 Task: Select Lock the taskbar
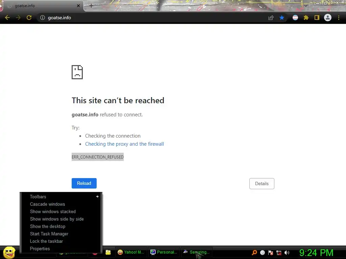[x=61, y=241]
